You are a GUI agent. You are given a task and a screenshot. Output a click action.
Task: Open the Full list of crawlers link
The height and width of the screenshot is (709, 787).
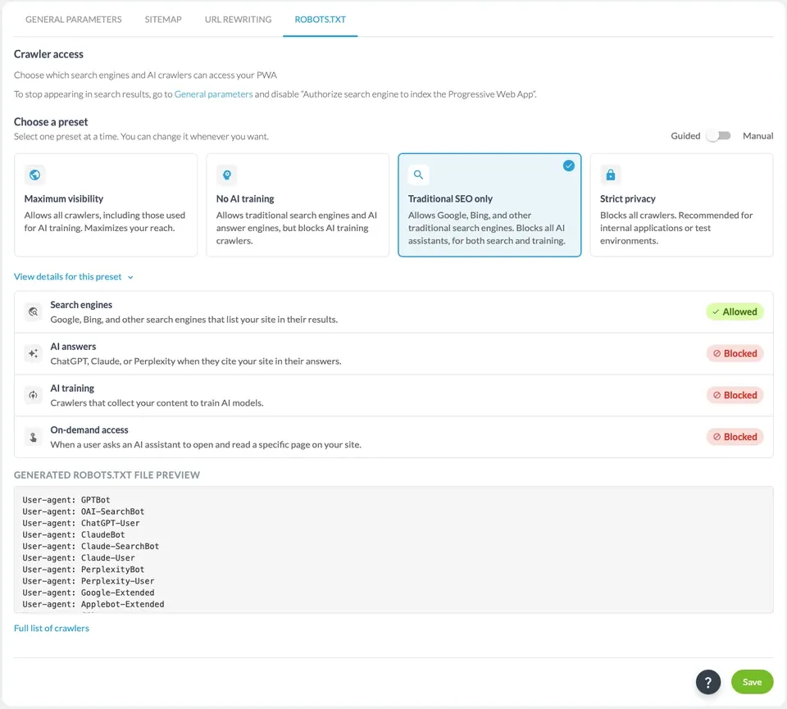pyautogui.click(x=51, y=628)
